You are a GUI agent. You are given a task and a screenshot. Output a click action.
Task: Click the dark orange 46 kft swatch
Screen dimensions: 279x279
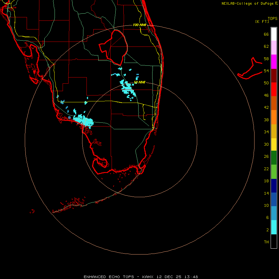click(274, 103)
